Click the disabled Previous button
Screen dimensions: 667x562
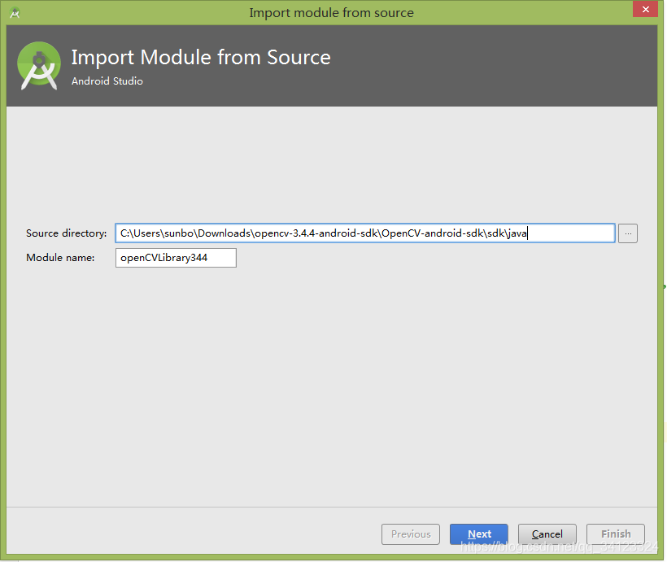[411, 534]
